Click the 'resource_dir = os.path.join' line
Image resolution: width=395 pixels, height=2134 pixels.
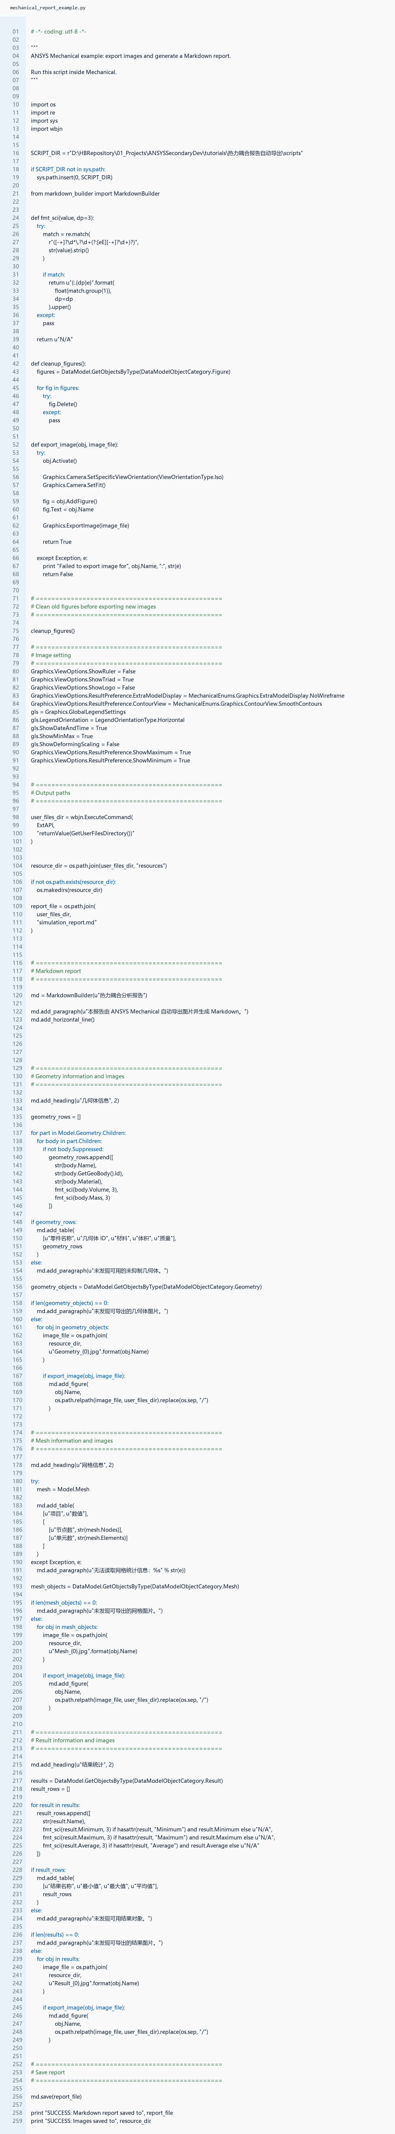click(x=98, y=866)
